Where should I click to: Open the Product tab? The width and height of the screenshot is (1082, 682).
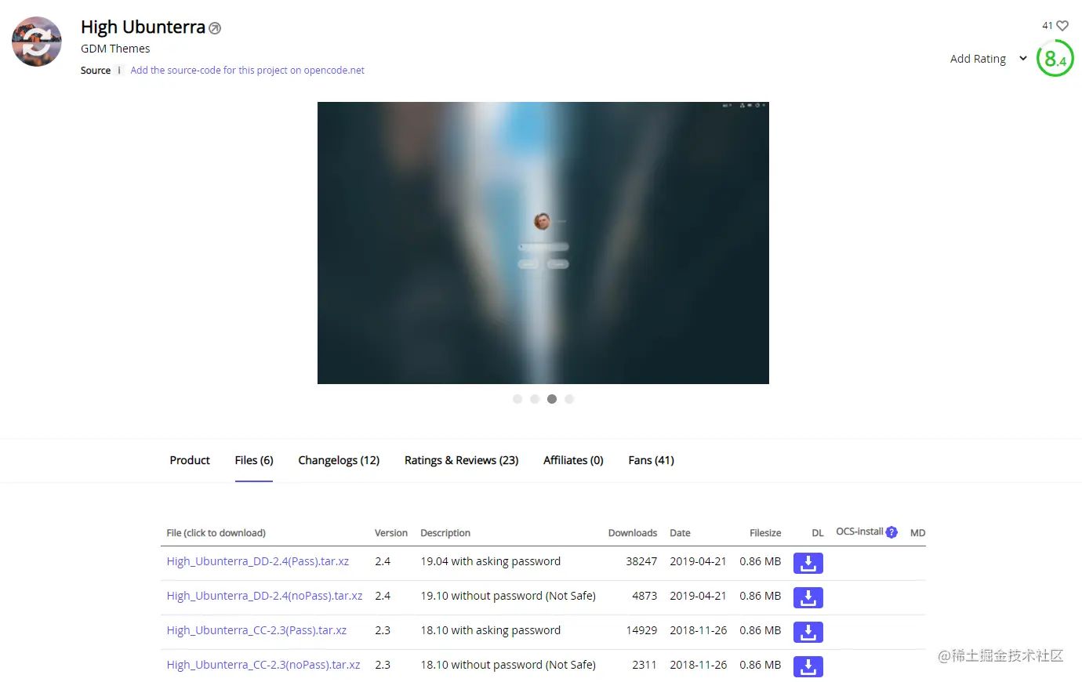tap(190, 460)
